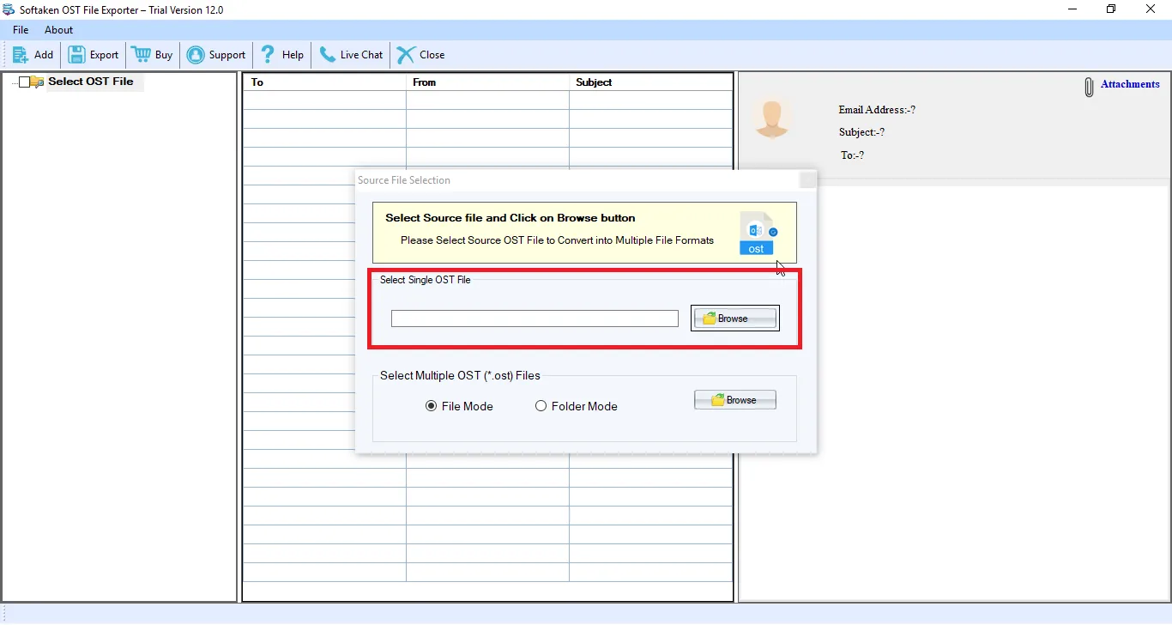This screenshot has height=625, width=1172.
Task: Click the paperclip Attachments icon
Action: tap(1089, 87)
